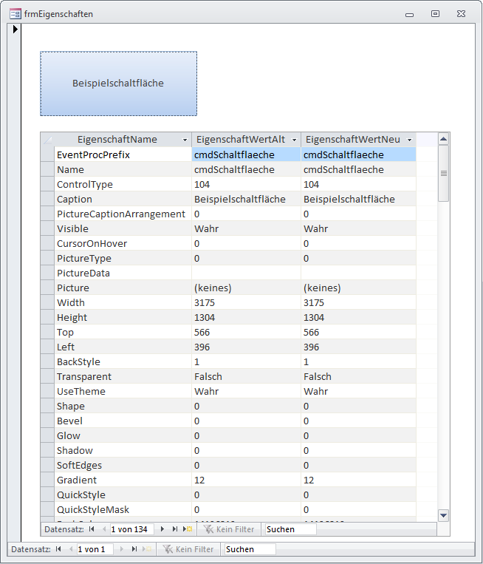The image size is (483, 564).
Task: Jump to last record in main form navigation
Action: [x=134, y=549]
